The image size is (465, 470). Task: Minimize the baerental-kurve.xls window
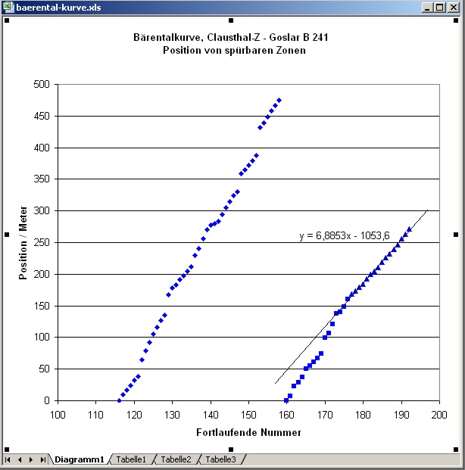point(428,8)
